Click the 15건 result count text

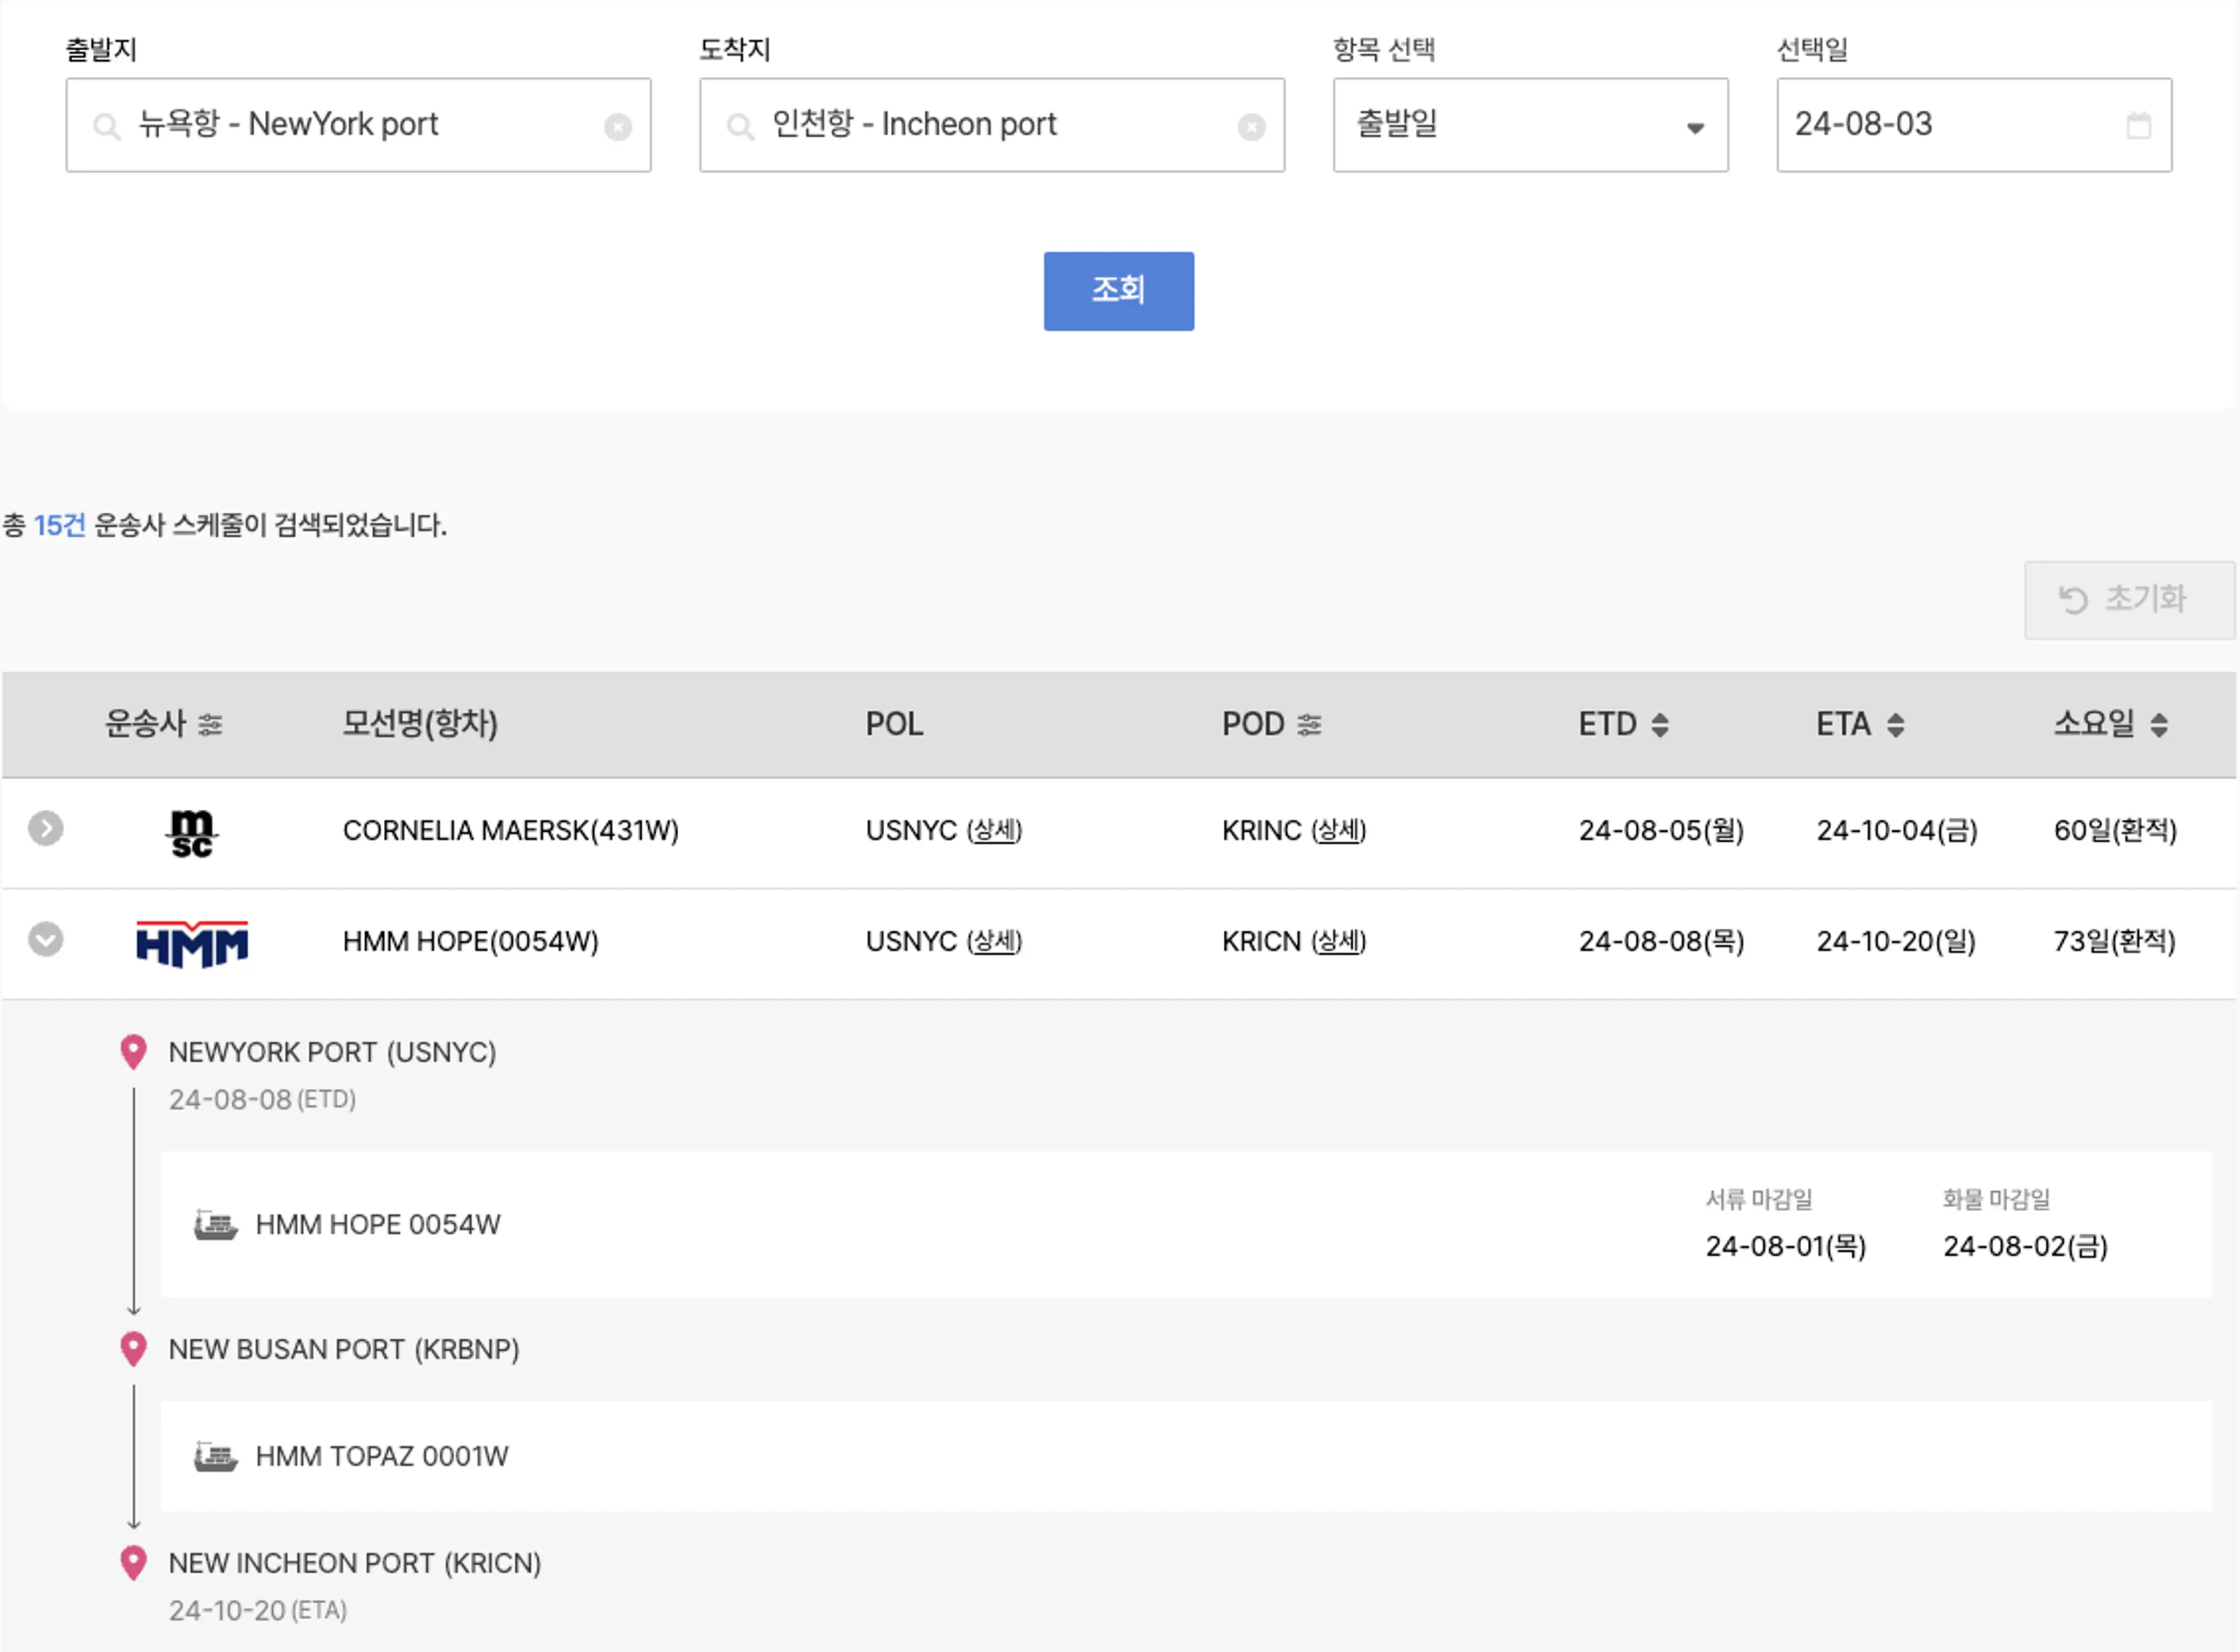60,525
